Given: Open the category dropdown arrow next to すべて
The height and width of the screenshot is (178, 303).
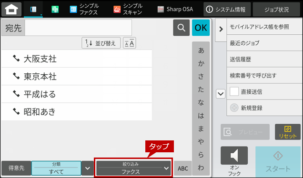Looking at the screenshot, I should coord(88,168).
